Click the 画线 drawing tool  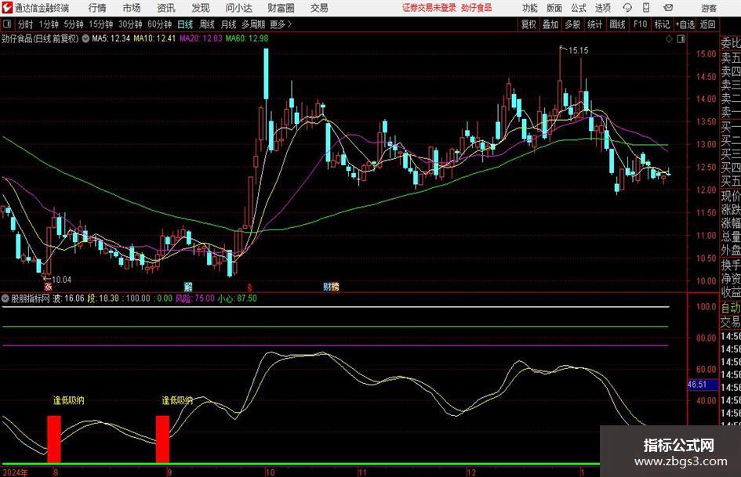(x=617, y=24)
